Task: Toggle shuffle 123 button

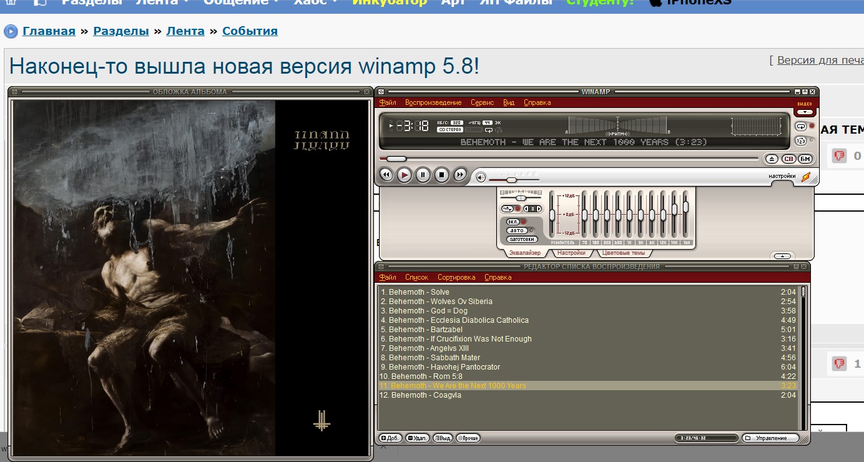Action: [801, 140]
